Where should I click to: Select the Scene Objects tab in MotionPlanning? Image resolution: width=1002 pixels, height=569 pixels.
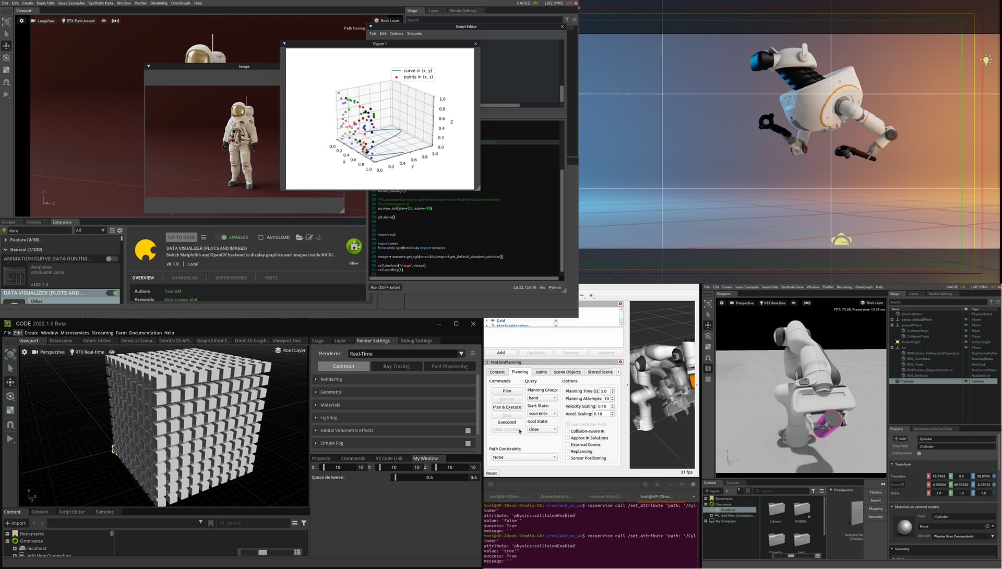tap(567, 372)
